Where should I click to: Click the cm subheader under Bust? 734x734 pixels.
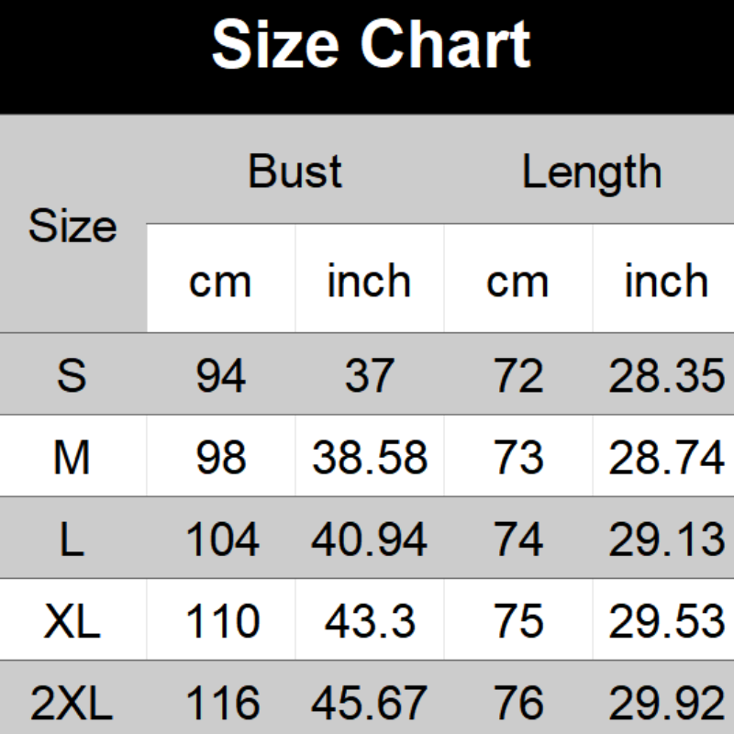tap(220, 281)
